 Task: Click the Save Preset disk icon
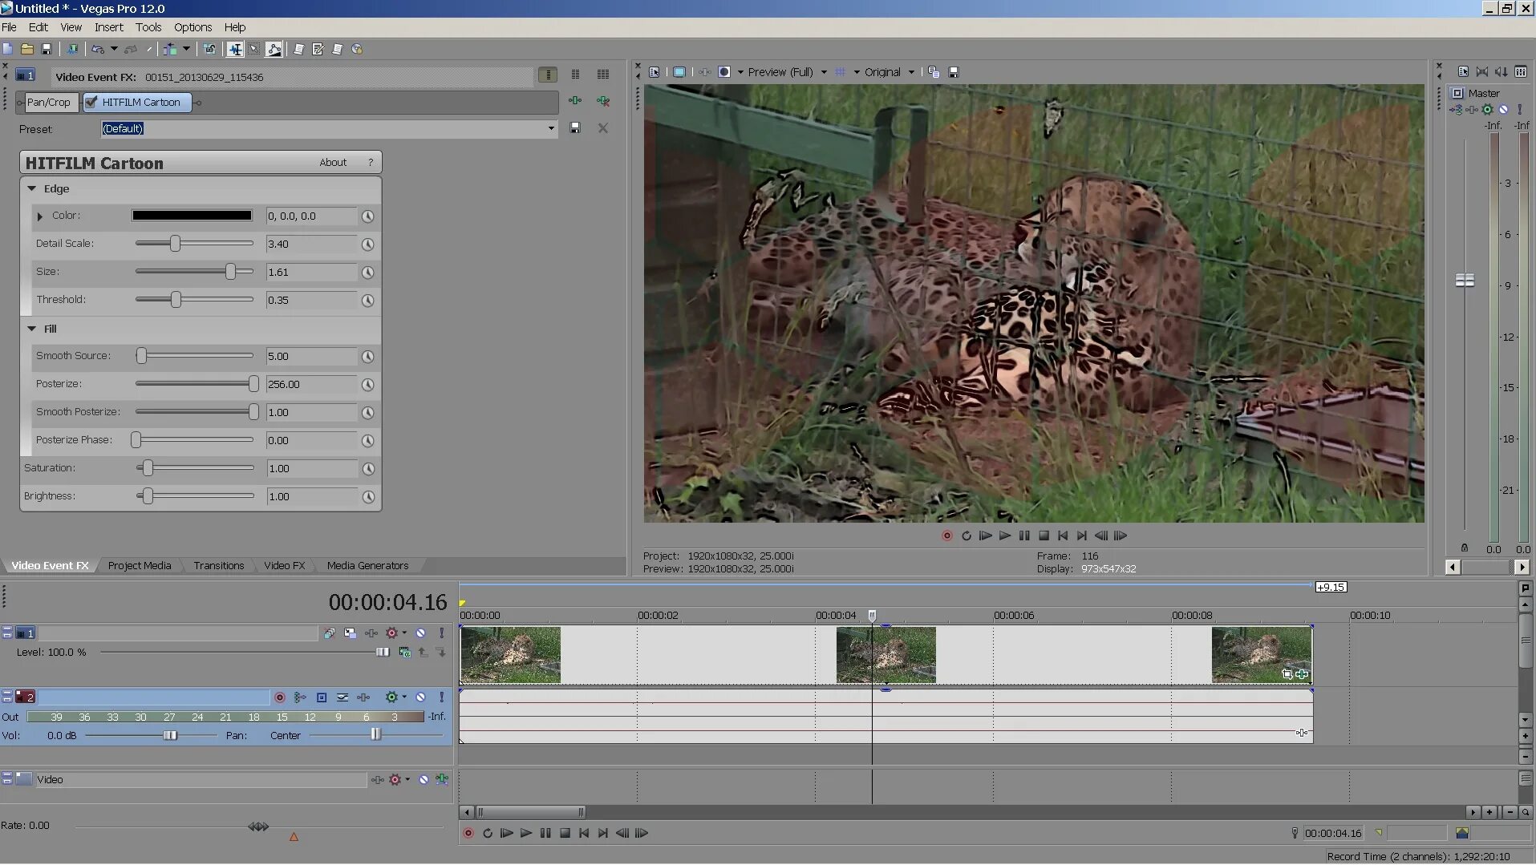tap(575, 128)
